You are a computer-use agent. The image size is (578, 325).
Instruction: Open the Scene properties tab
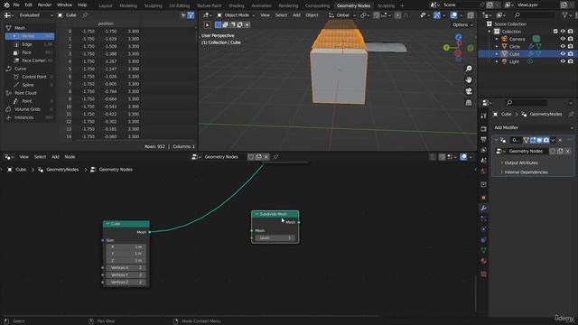tap(484, 161)
